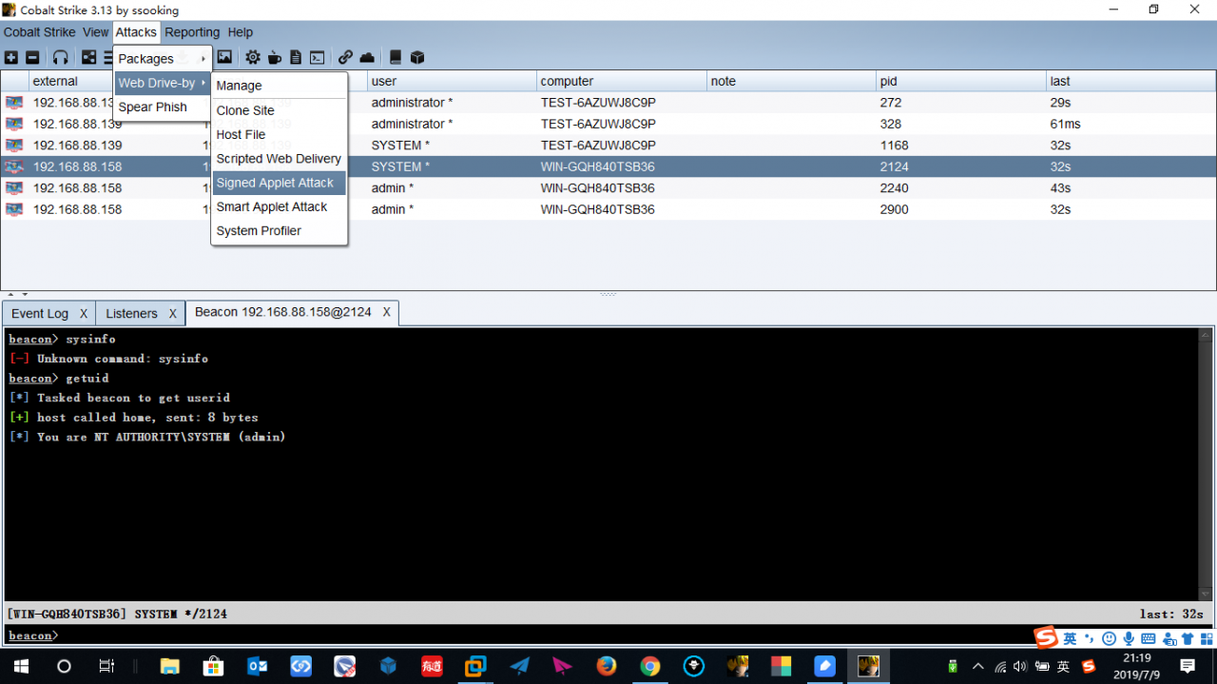Select Smart Applet Attack

pos(280,206)
